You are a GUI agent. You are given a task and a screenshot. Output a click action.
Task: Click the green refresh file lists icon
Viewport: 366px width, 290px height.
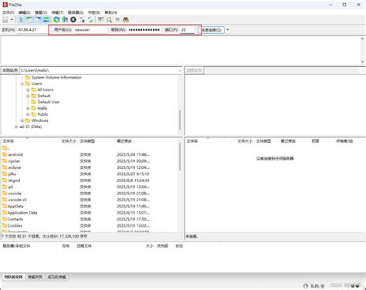[56, 19]
